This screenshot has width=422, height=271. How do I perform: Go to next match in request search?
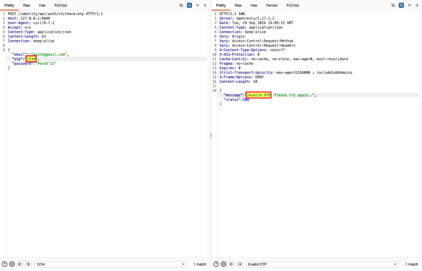(28, 264)
